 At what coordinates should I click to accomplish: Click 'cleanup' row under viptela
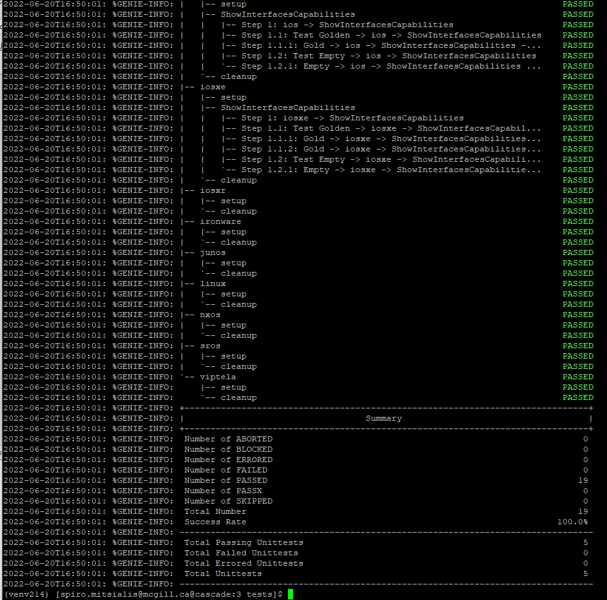pyautogui.click(x=239, y=397)
